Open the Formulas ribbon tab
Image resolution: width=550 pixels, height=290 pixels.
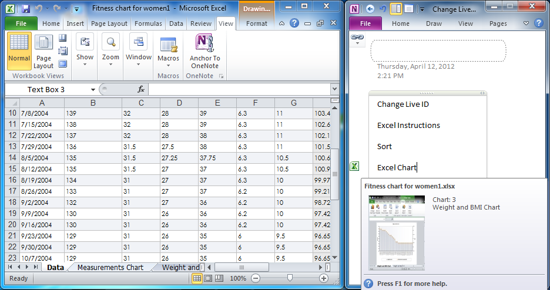[x=149, y=23]
